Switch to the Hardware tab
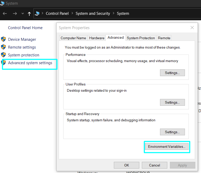 pyautogui.click(x=97, y=38)
